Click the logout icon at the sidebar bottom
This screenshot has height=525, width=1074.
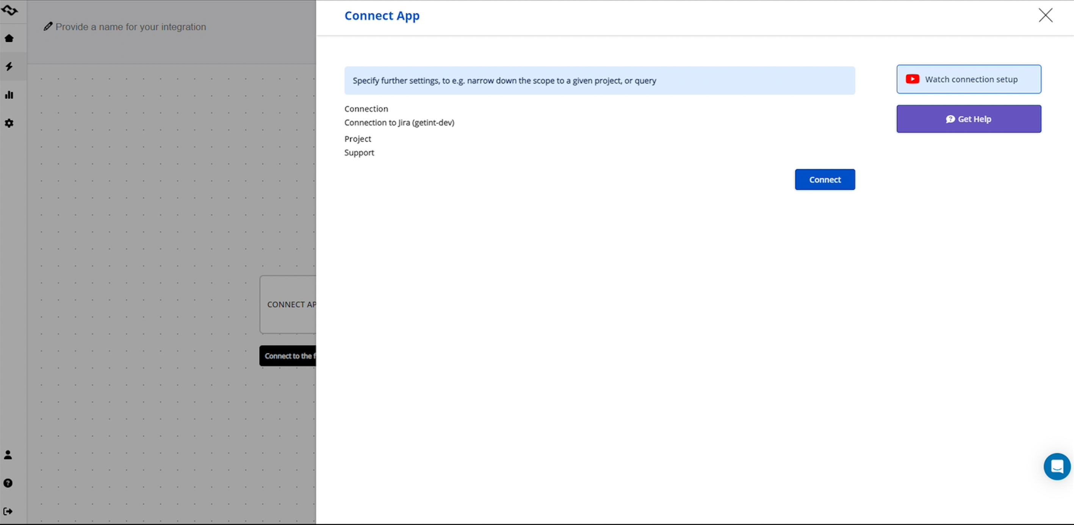[8, 511]
